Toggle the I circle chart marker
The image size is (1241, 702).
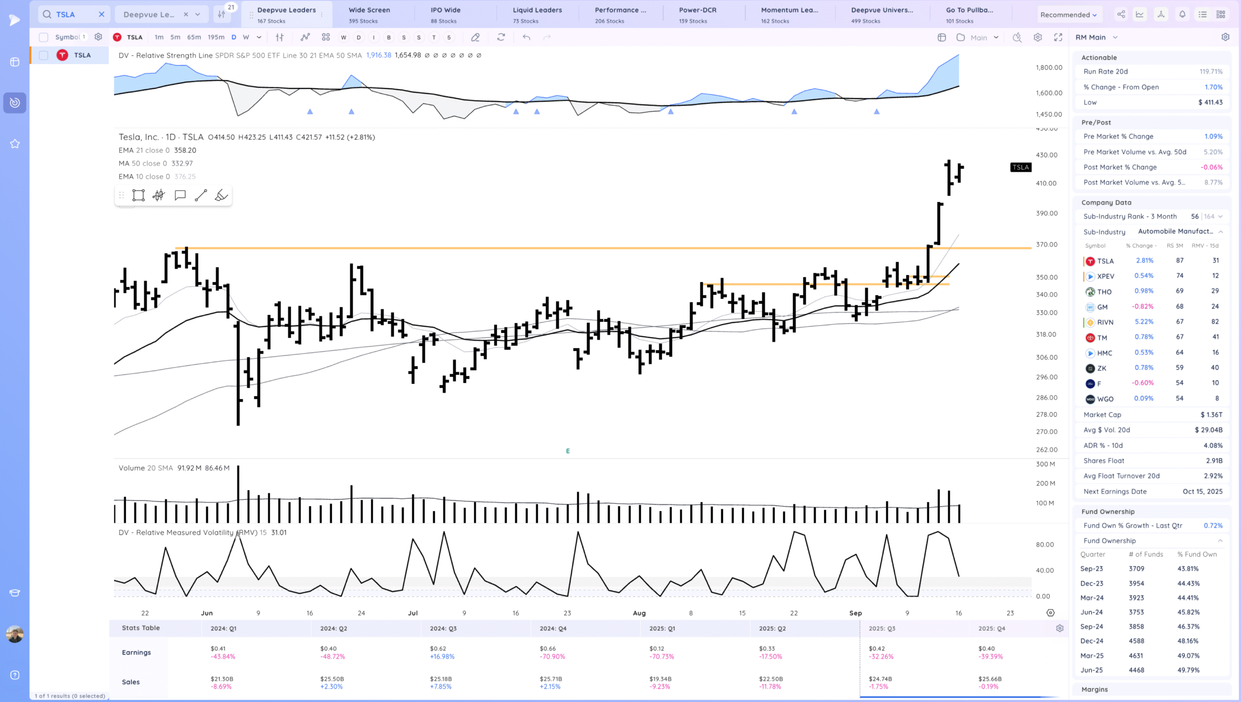374,37
